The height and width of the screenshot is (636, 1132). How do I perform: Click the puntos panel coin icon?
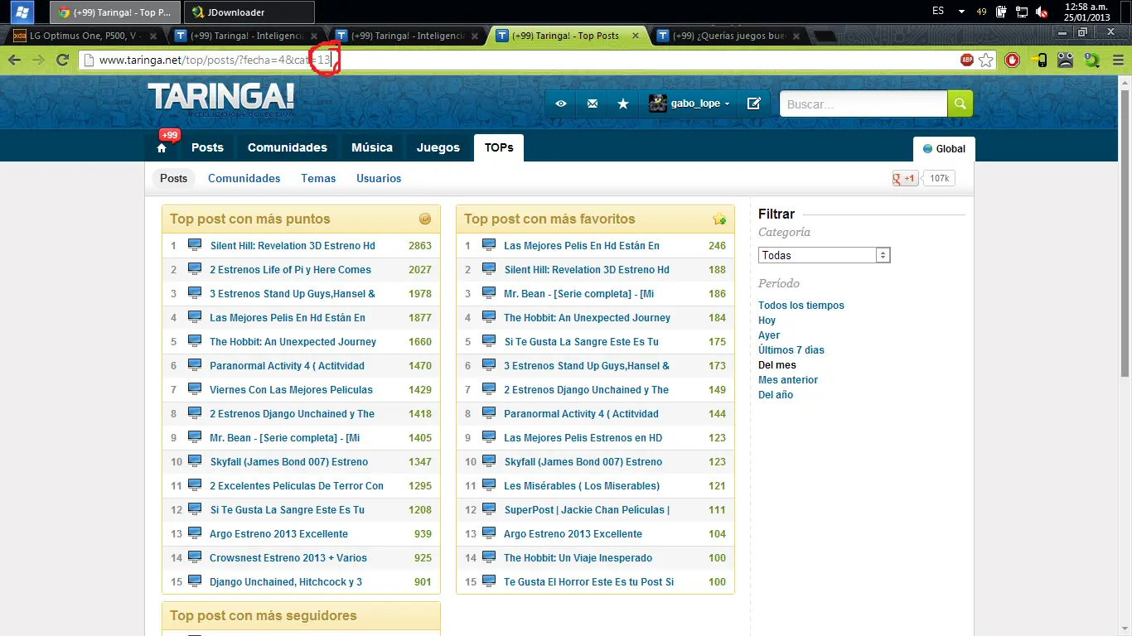click(425, 219)
